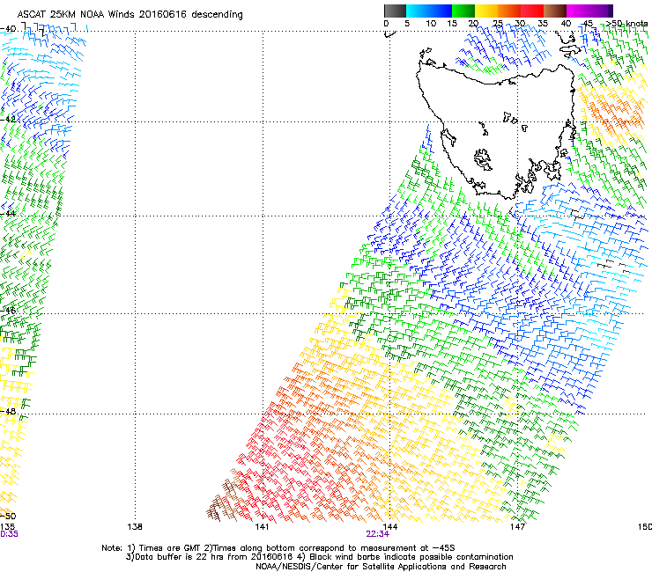The height and width of the screenshot is (572, 652).
Task: Click the '-48' latitude label
Action: pyautogui.click(x=8, y=411)
